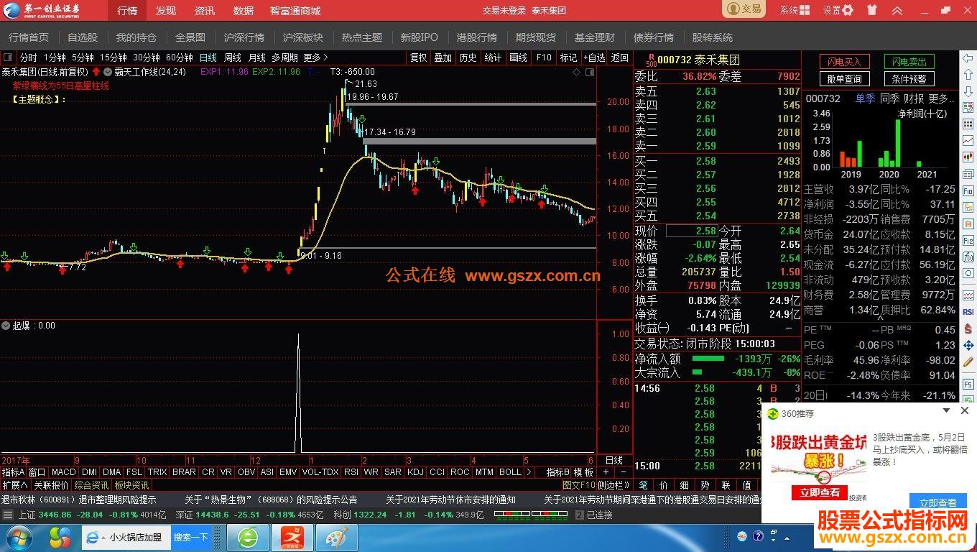Select 周线 period
Viewport: 977px width, 552px height.
click(233, 57)
